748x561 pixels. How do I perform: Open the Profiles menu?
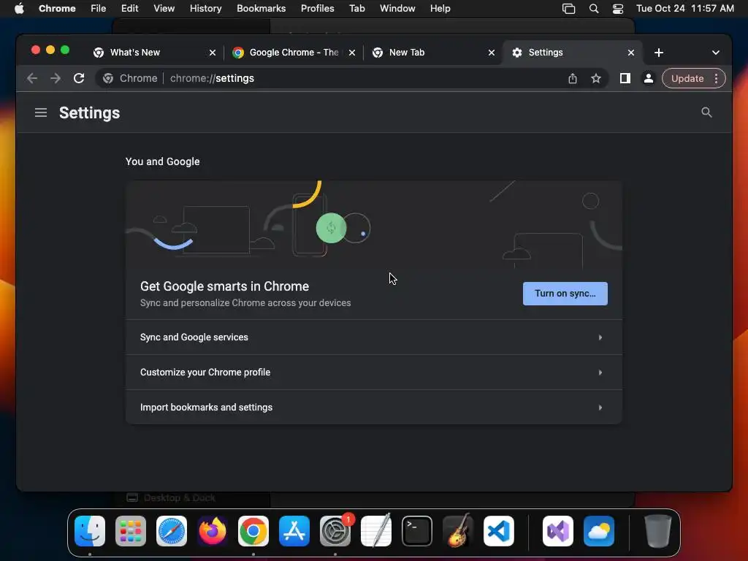[317, 9]
